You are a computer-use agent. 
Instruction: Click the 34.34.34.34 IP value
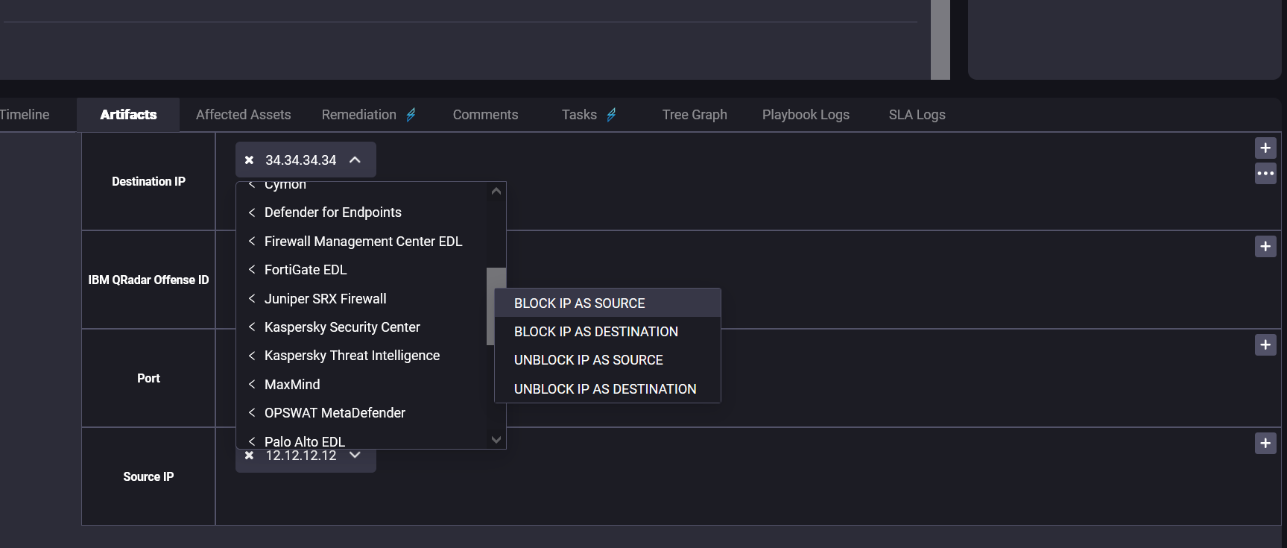coord(301,160)
